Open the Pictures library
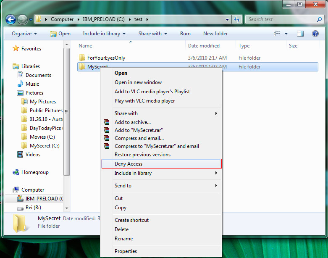Image resolution: width=328 pixels, height=258 pixels. point(30,93)
